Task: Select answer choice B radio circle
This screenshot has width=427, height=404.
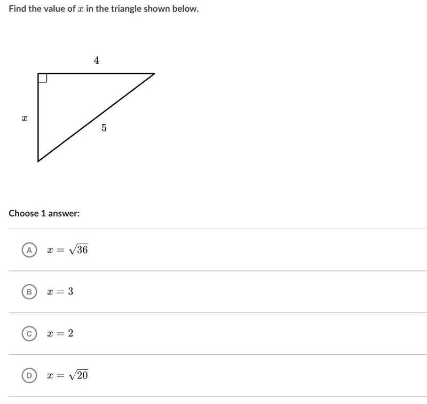Action: point(29,292)
